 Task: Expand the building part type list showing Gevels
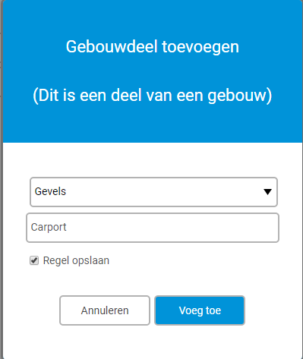tap(153, 192)
